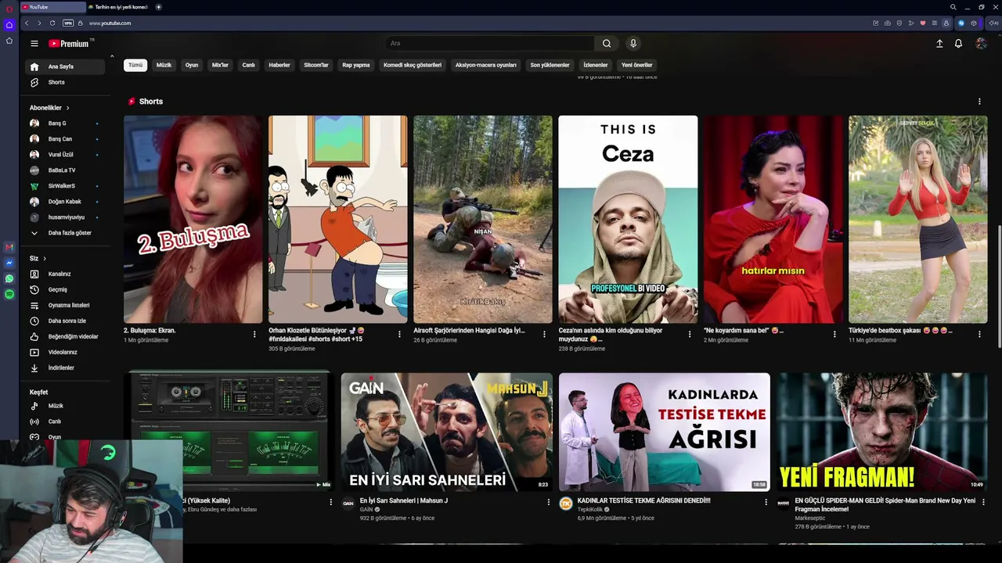Open options menu for the Ceza short
The width and height of the screenshot is (1002, 563).
(690, 334)
